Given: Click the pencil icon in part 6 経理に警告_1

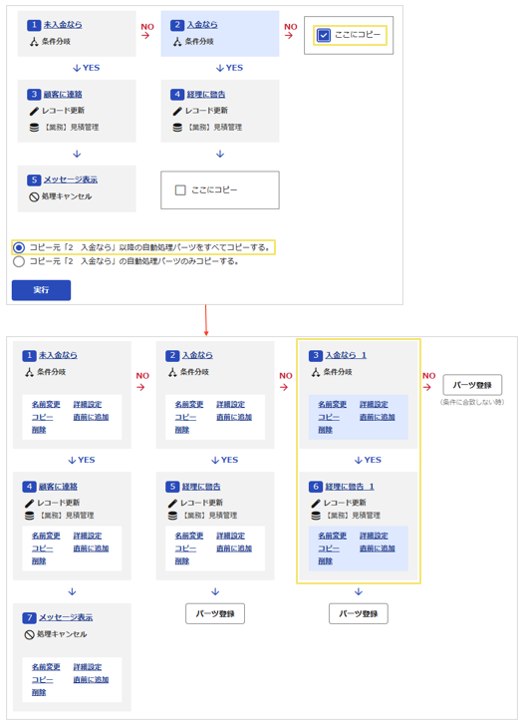Looking at the screenshot, I should [316, 503].
